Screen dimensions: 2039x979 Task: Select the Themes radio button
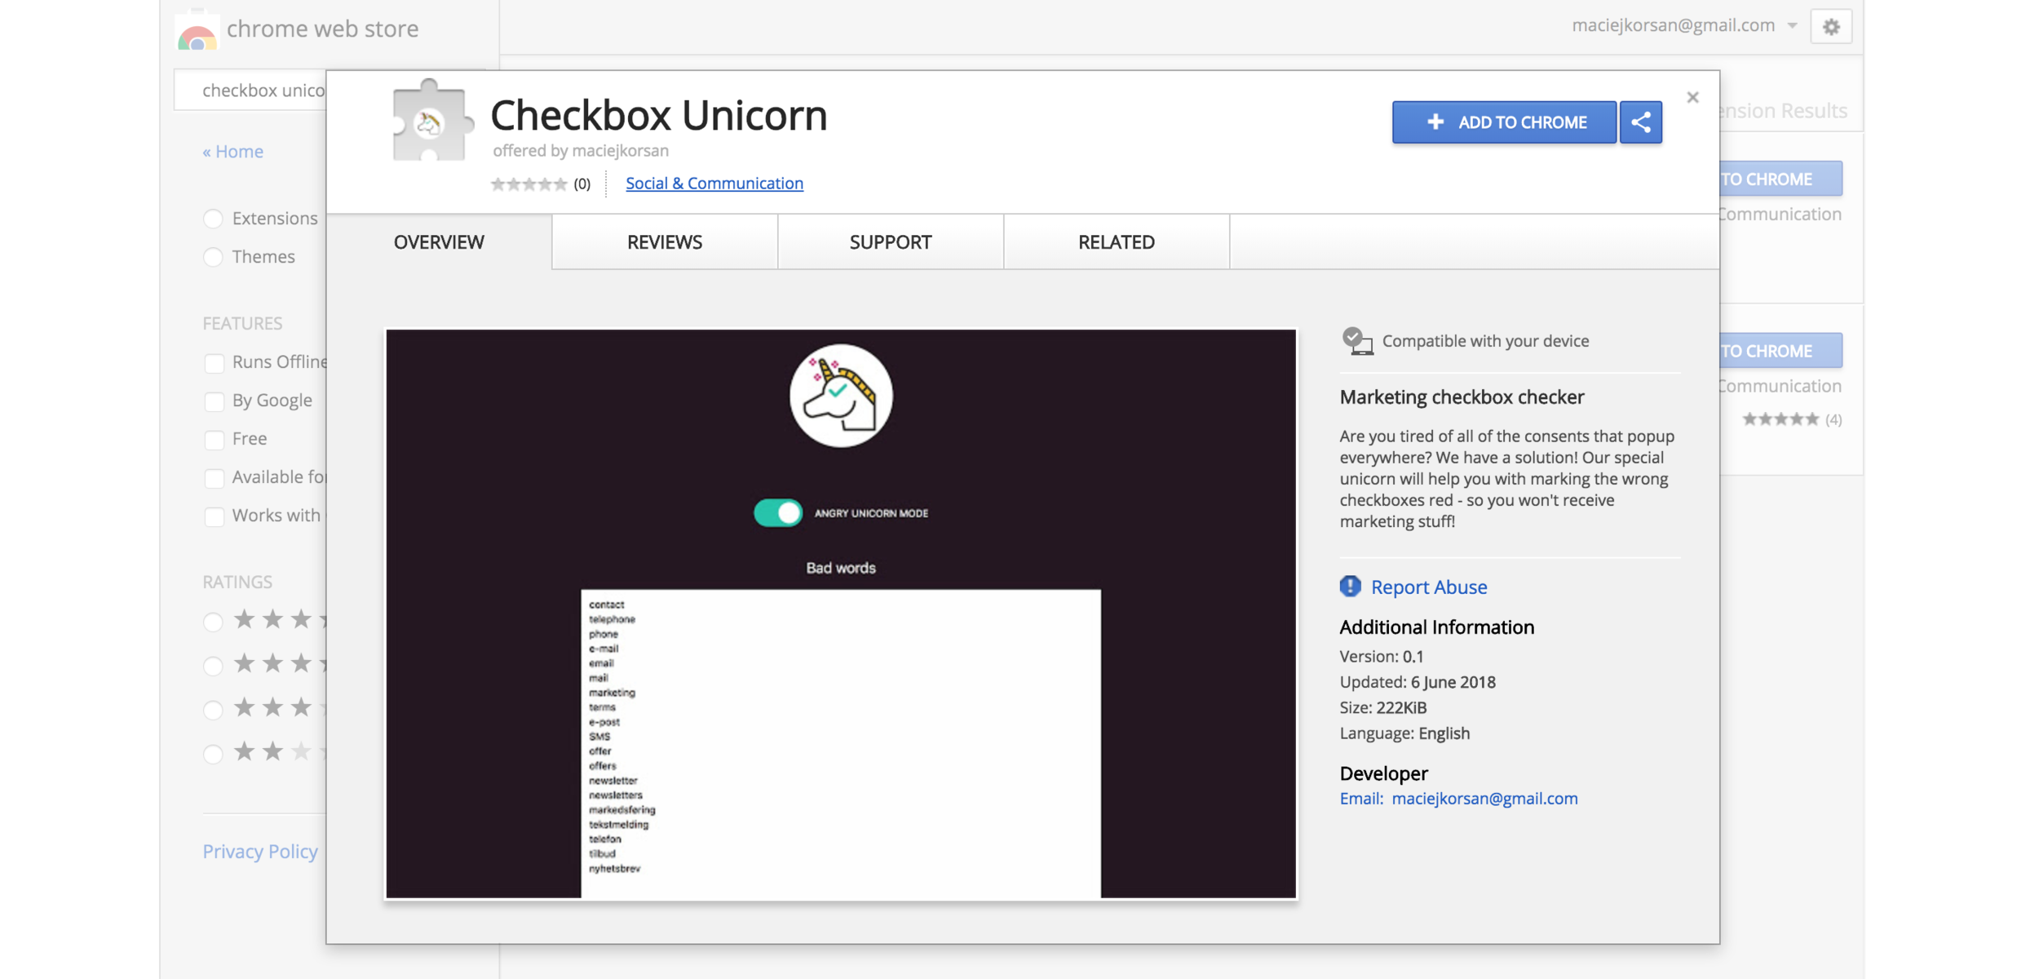213,257
